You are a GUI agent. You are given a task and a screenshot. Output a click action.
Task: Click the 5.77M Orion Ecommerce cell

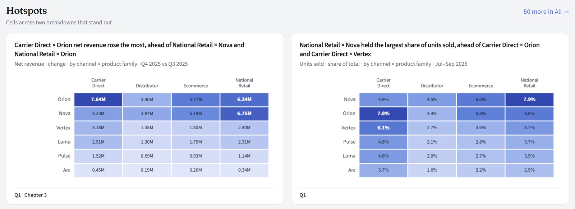[x=195, y=99]
